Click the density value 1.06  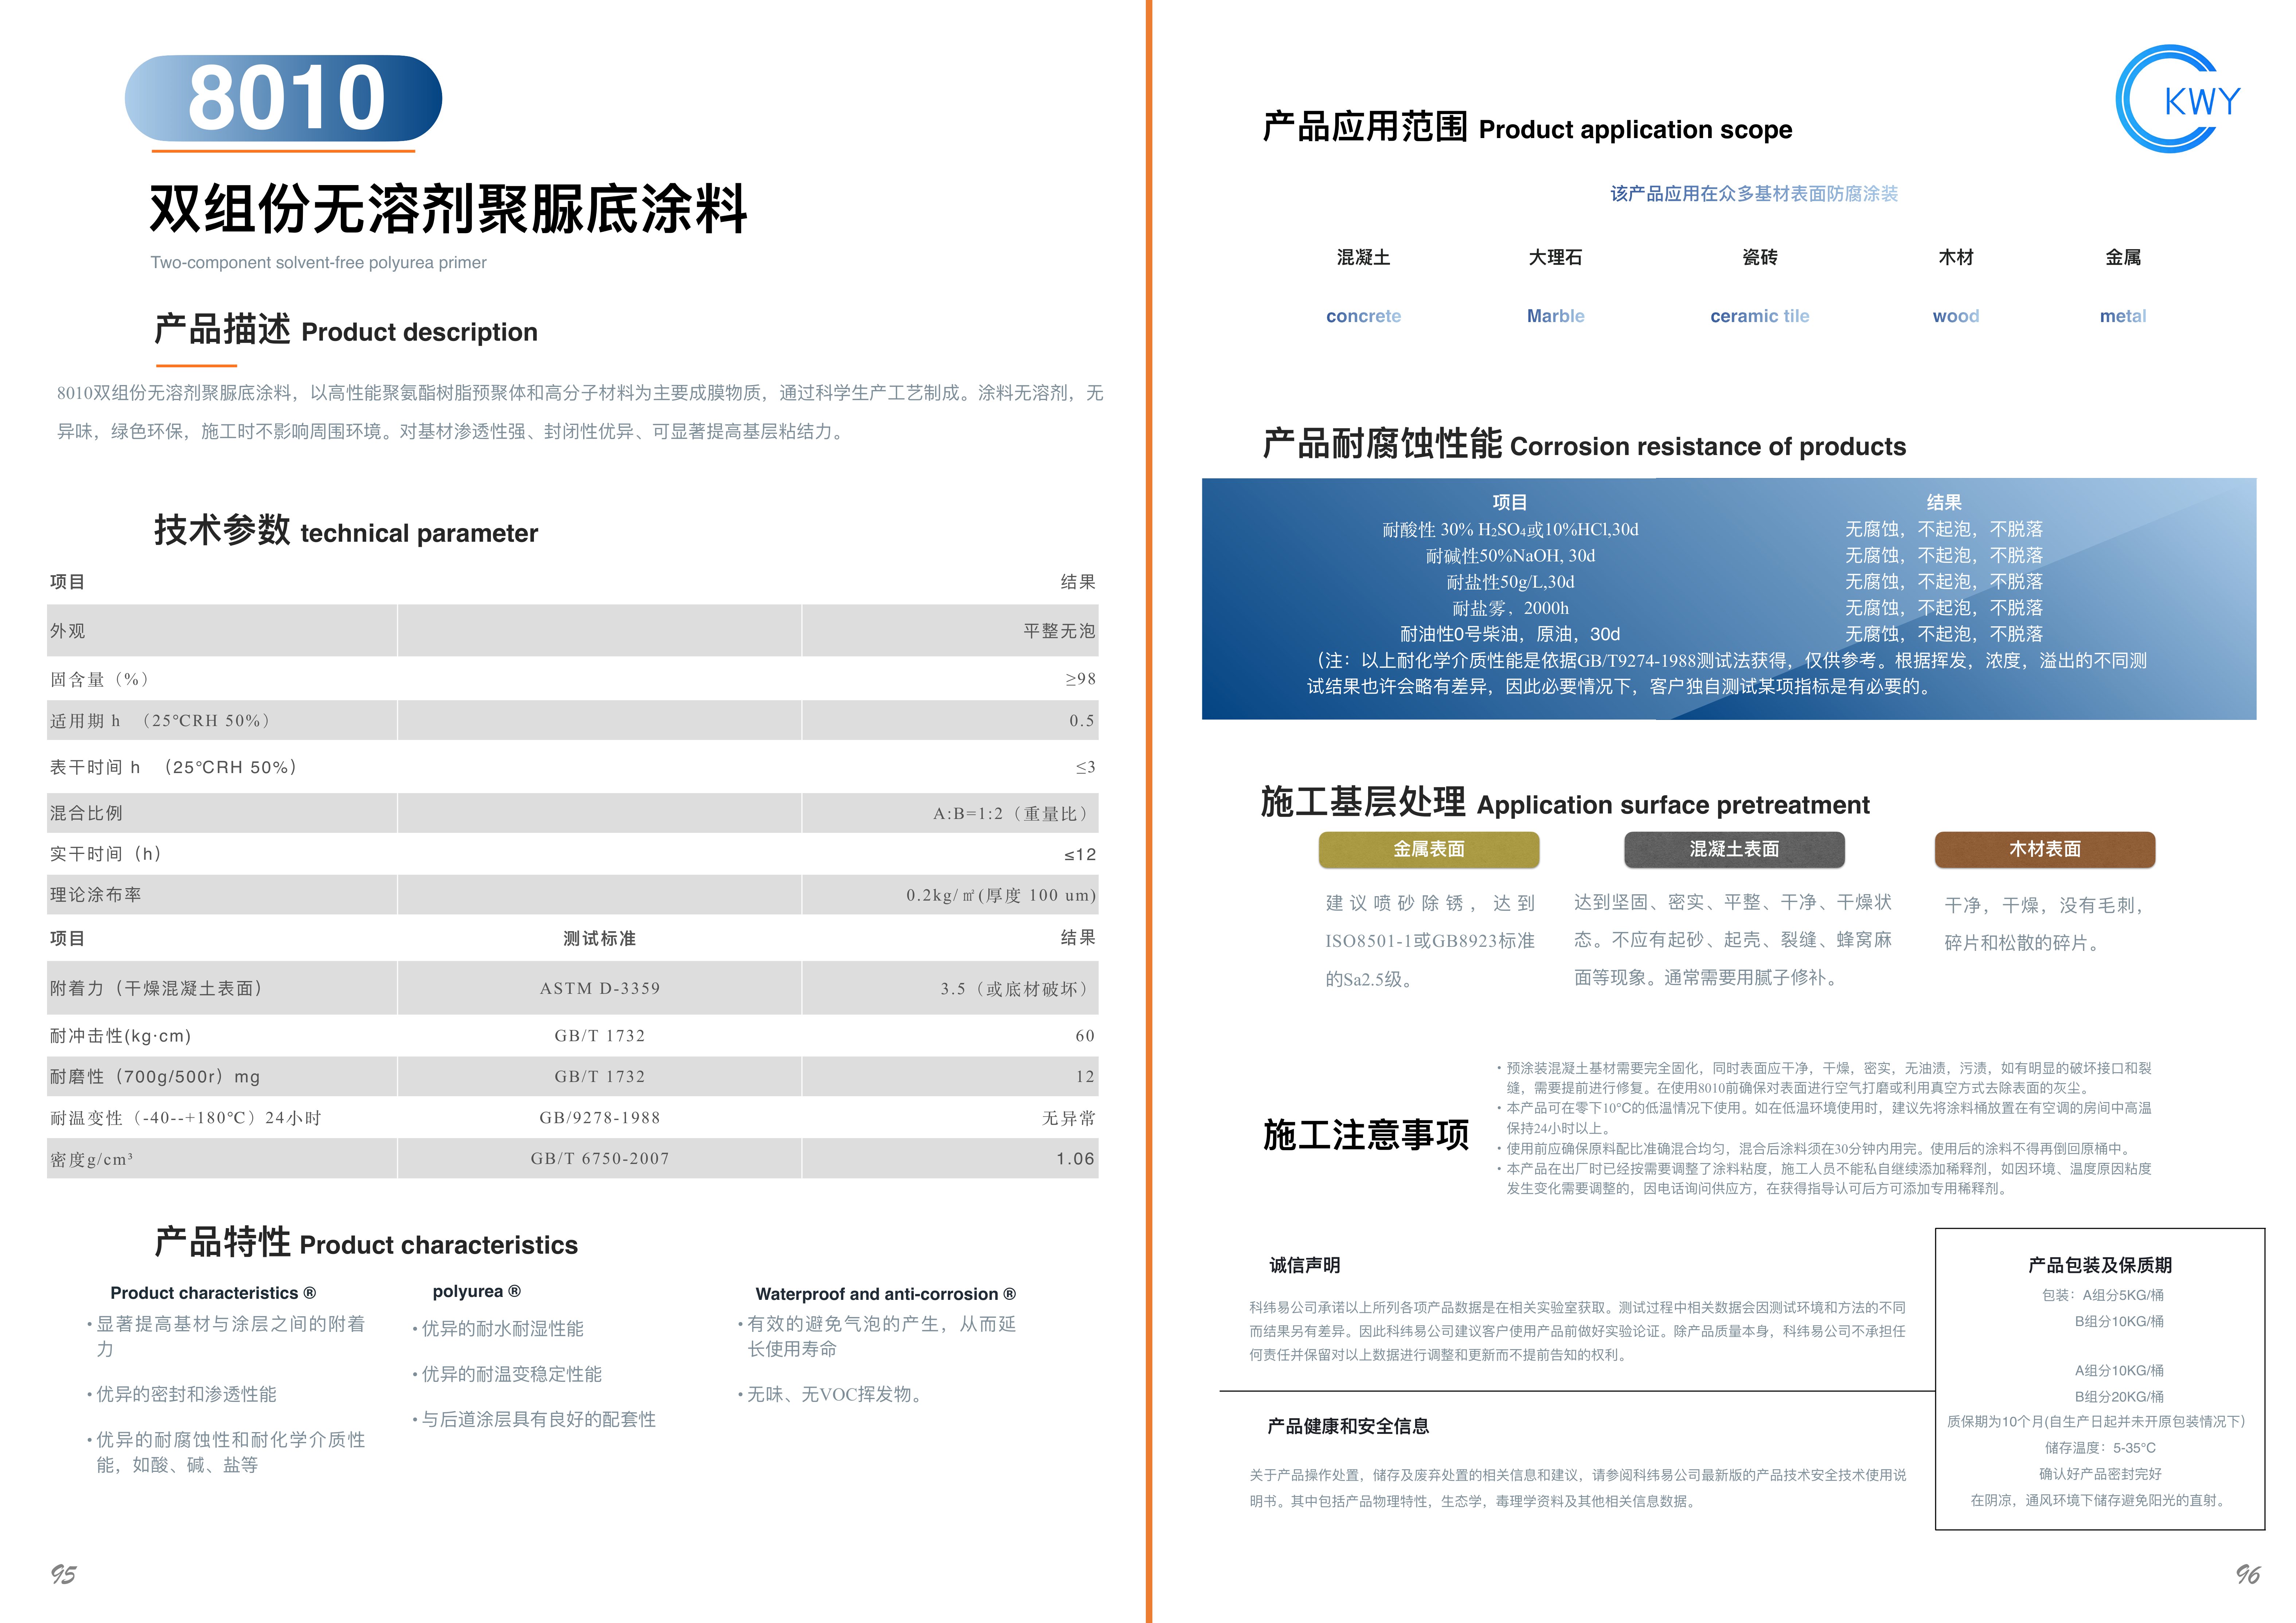1075,1159
